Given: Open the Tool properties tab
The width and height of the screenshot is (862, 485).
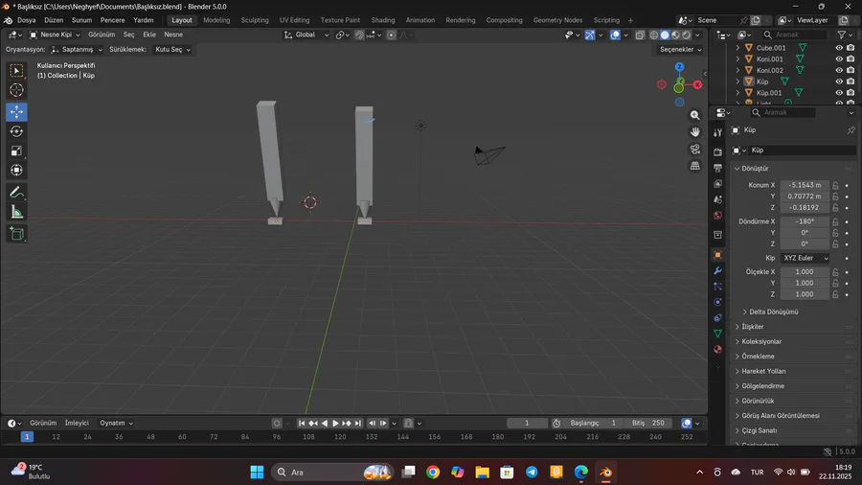Looking at the screenshot, I should [x=717, y=132].
